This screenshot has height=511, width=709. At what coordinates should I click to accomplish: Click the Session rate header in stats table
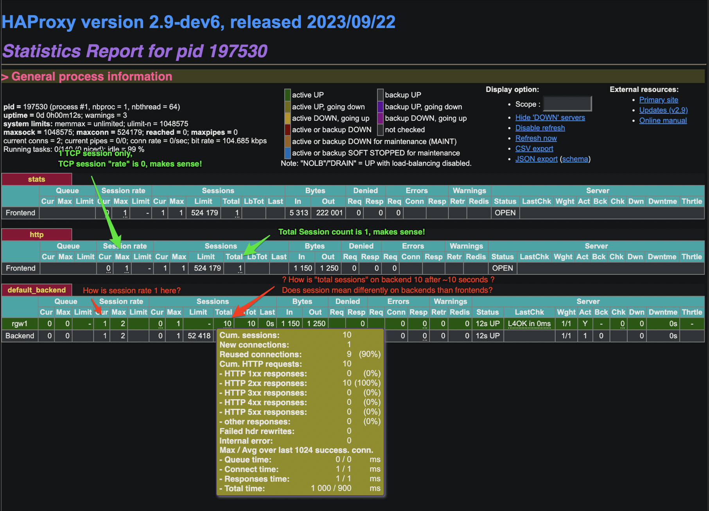point(123,190)
